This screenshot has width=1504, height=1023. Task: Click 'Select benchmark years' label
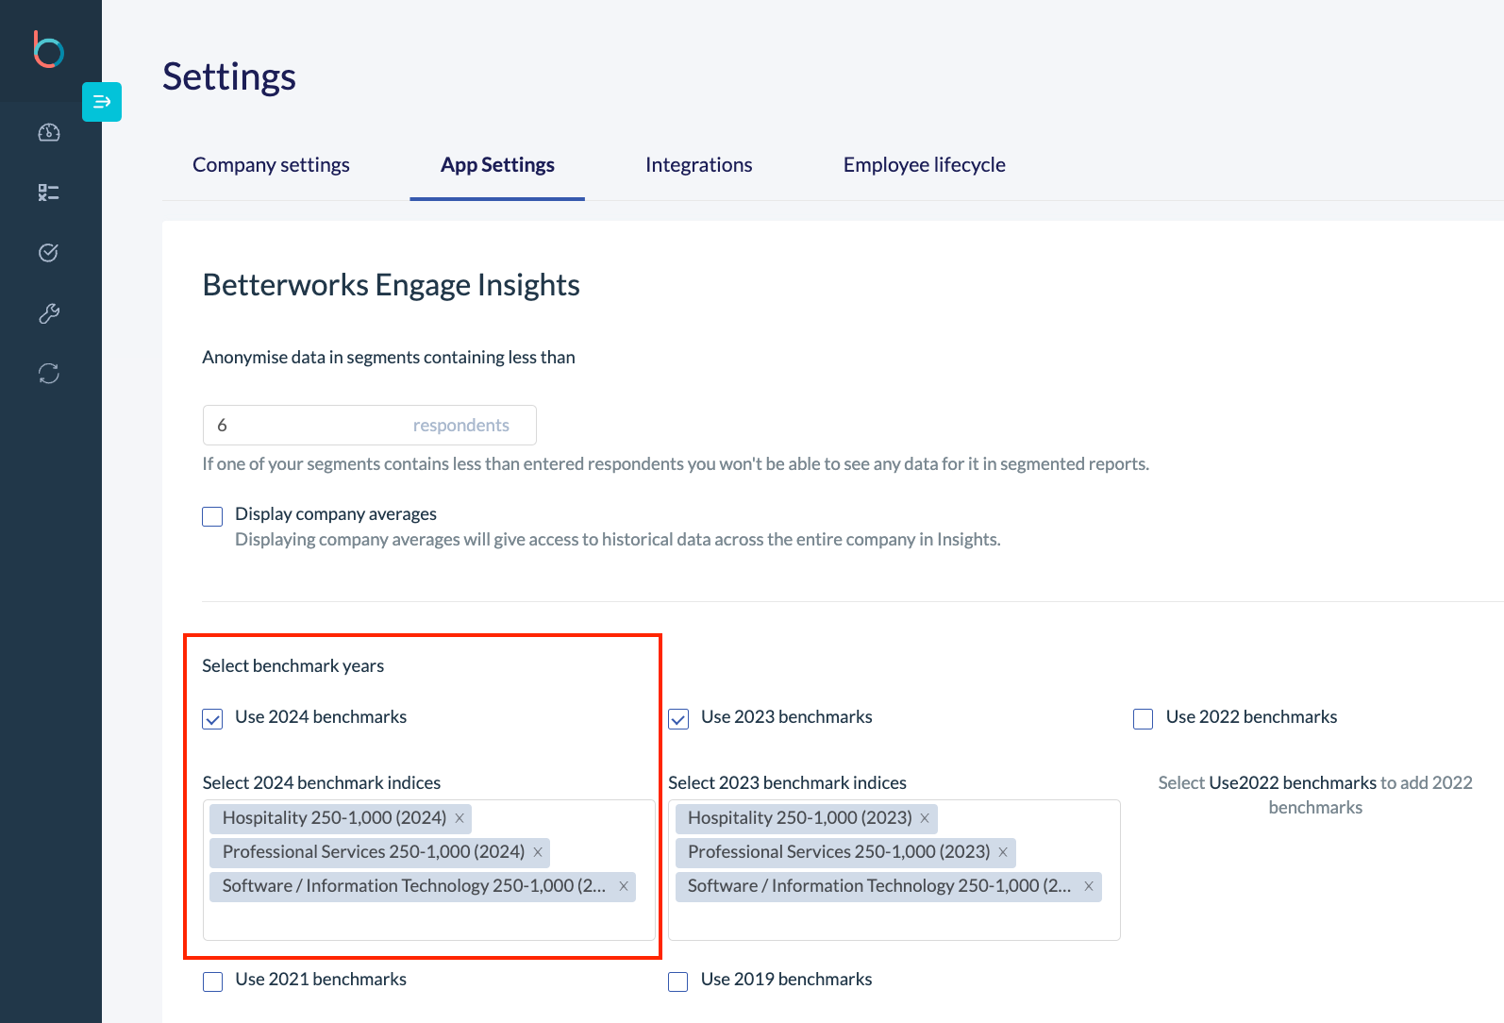pos(292,666)
